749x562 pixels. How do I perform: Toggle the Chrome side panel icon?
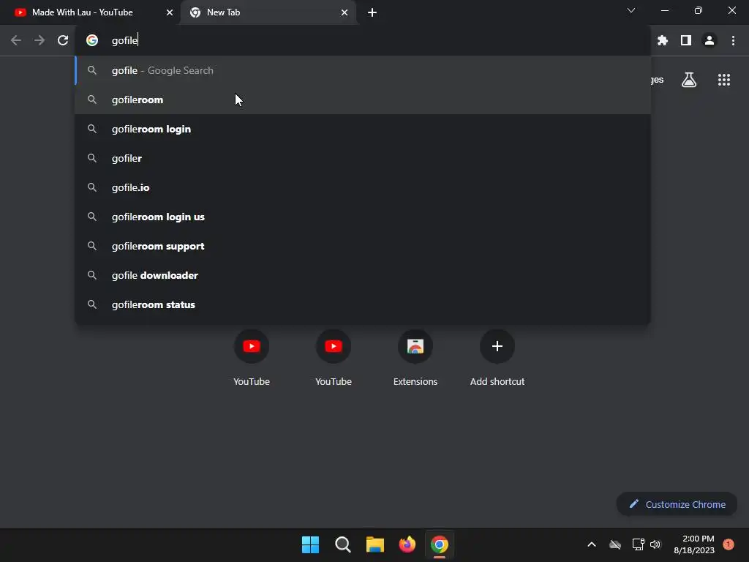coord(686,41)
